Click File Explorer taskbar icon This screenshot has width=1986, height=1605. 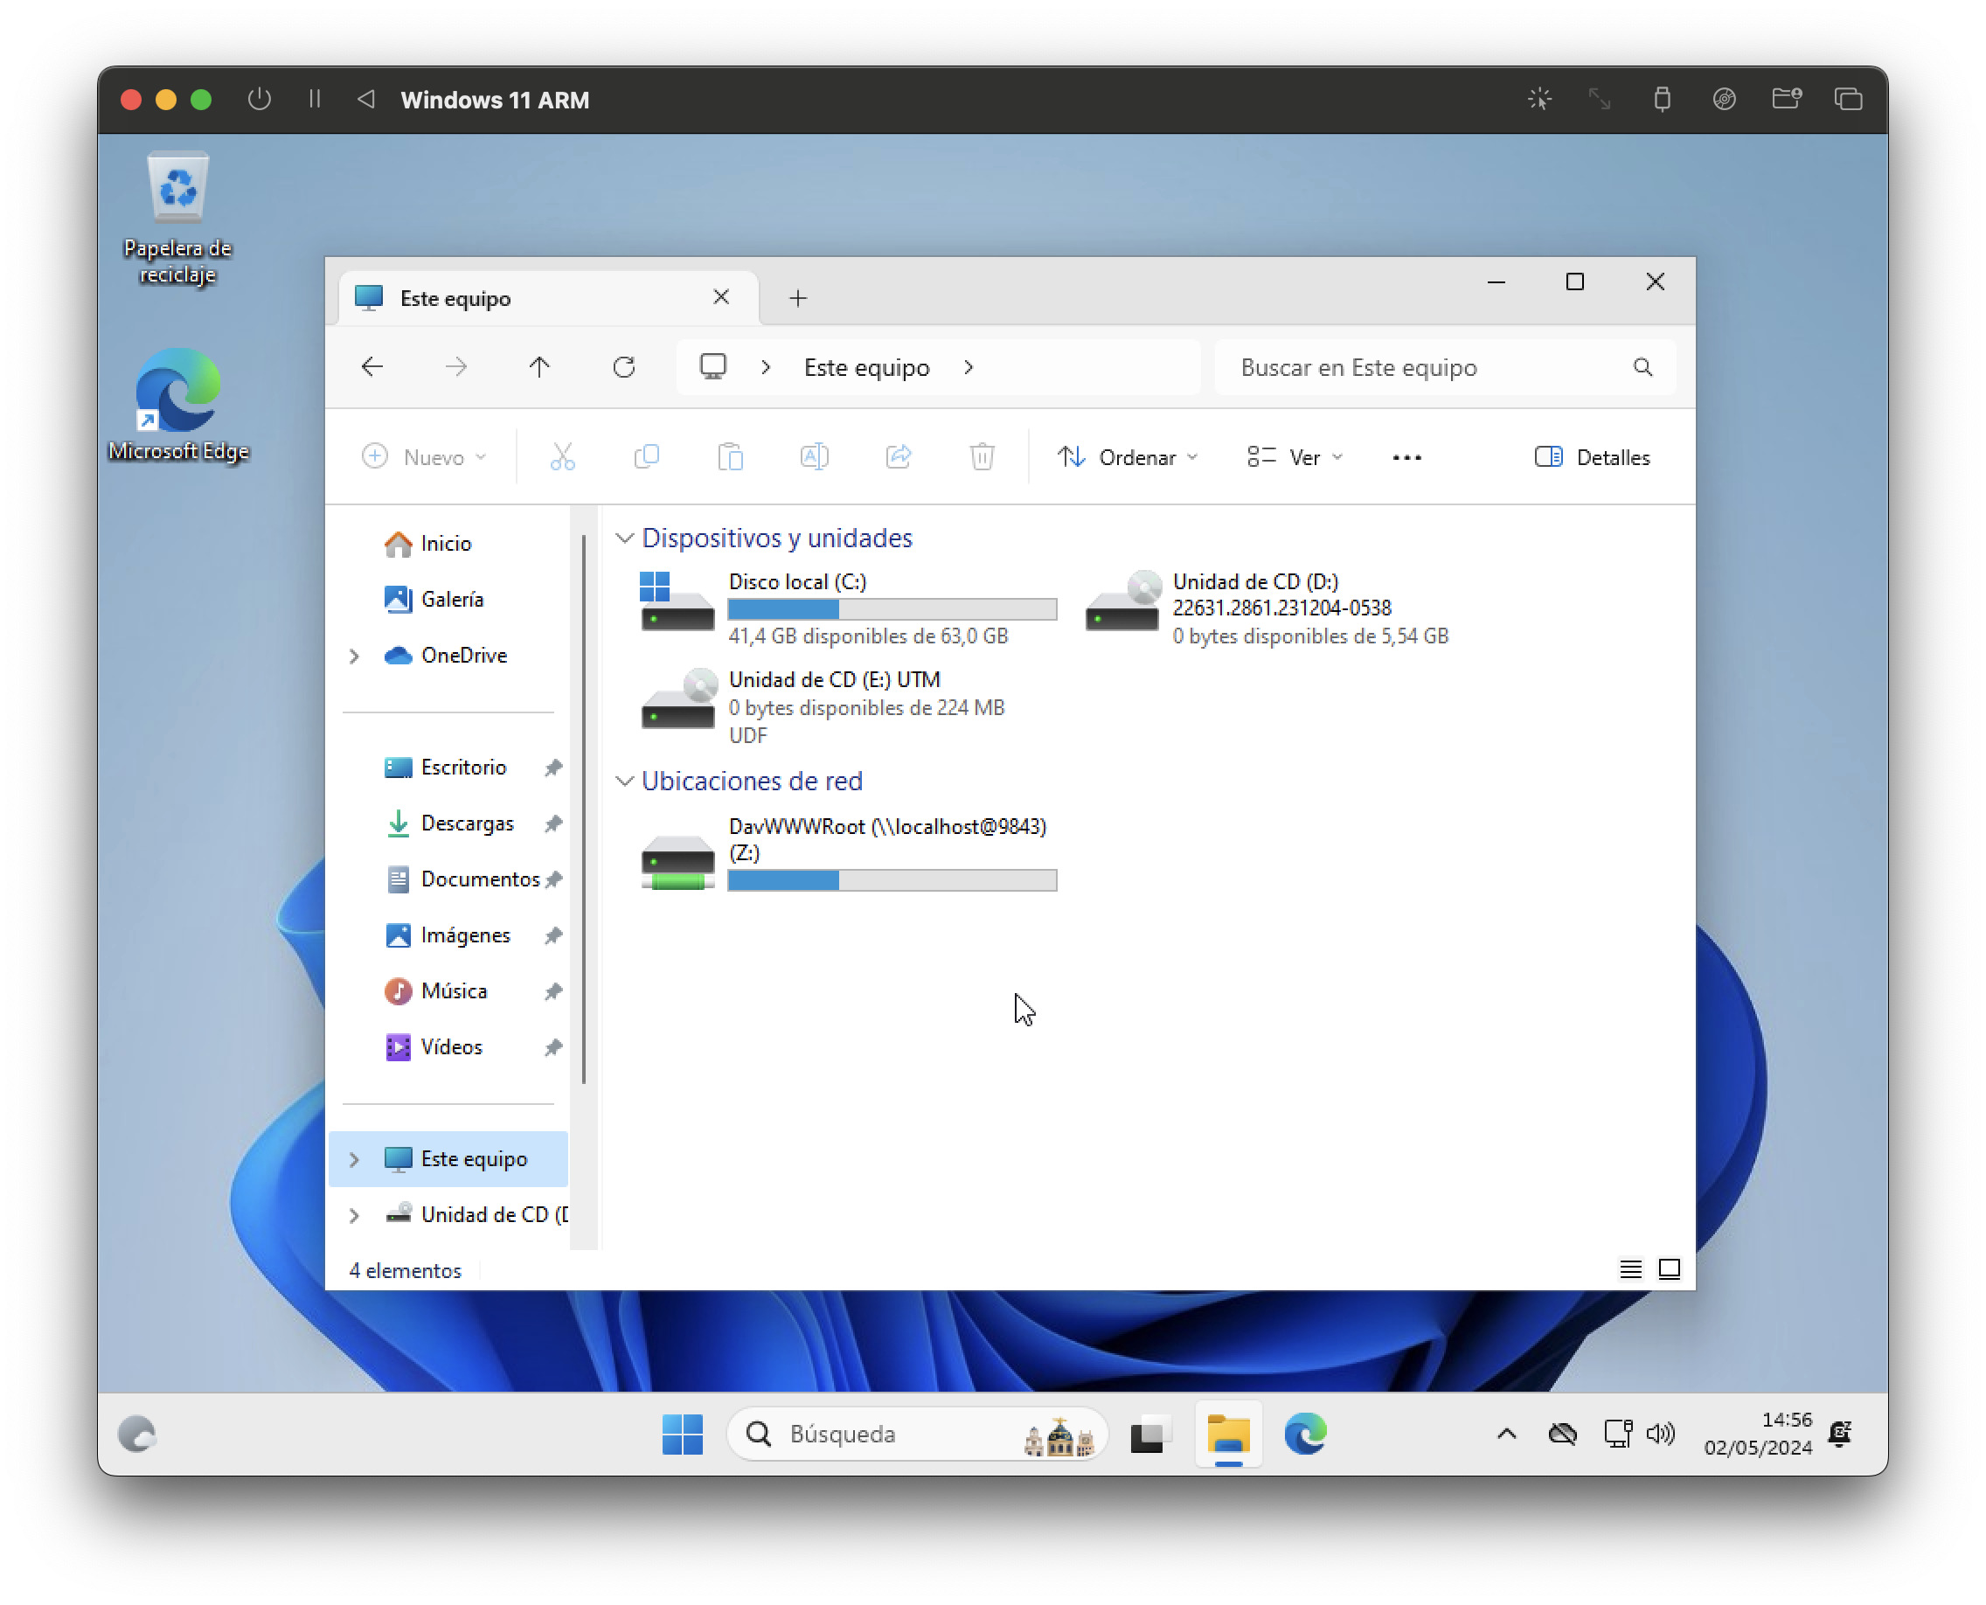point(1228,1434)
